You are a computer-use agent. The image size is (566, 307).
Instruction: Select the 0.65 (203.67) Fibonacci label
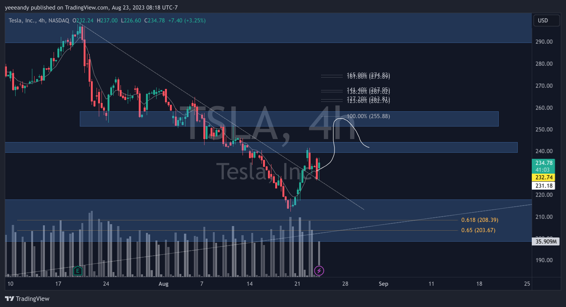[478, 230]
